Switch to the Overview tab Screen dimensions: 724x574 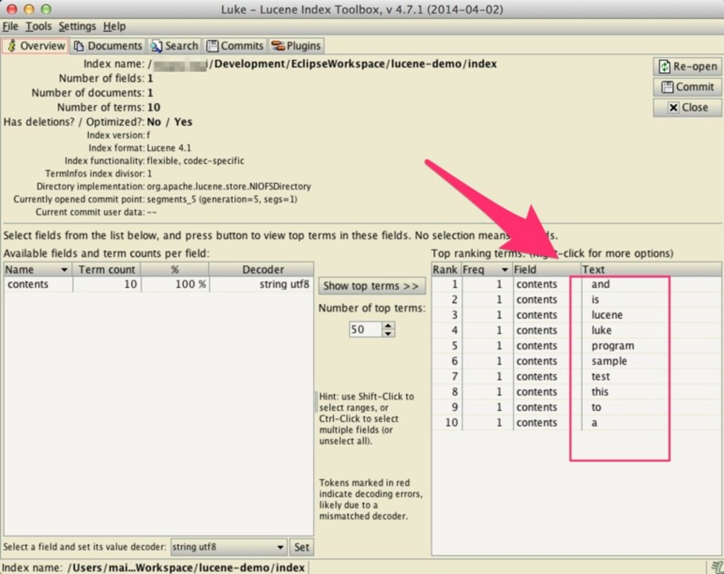[36, 46]
